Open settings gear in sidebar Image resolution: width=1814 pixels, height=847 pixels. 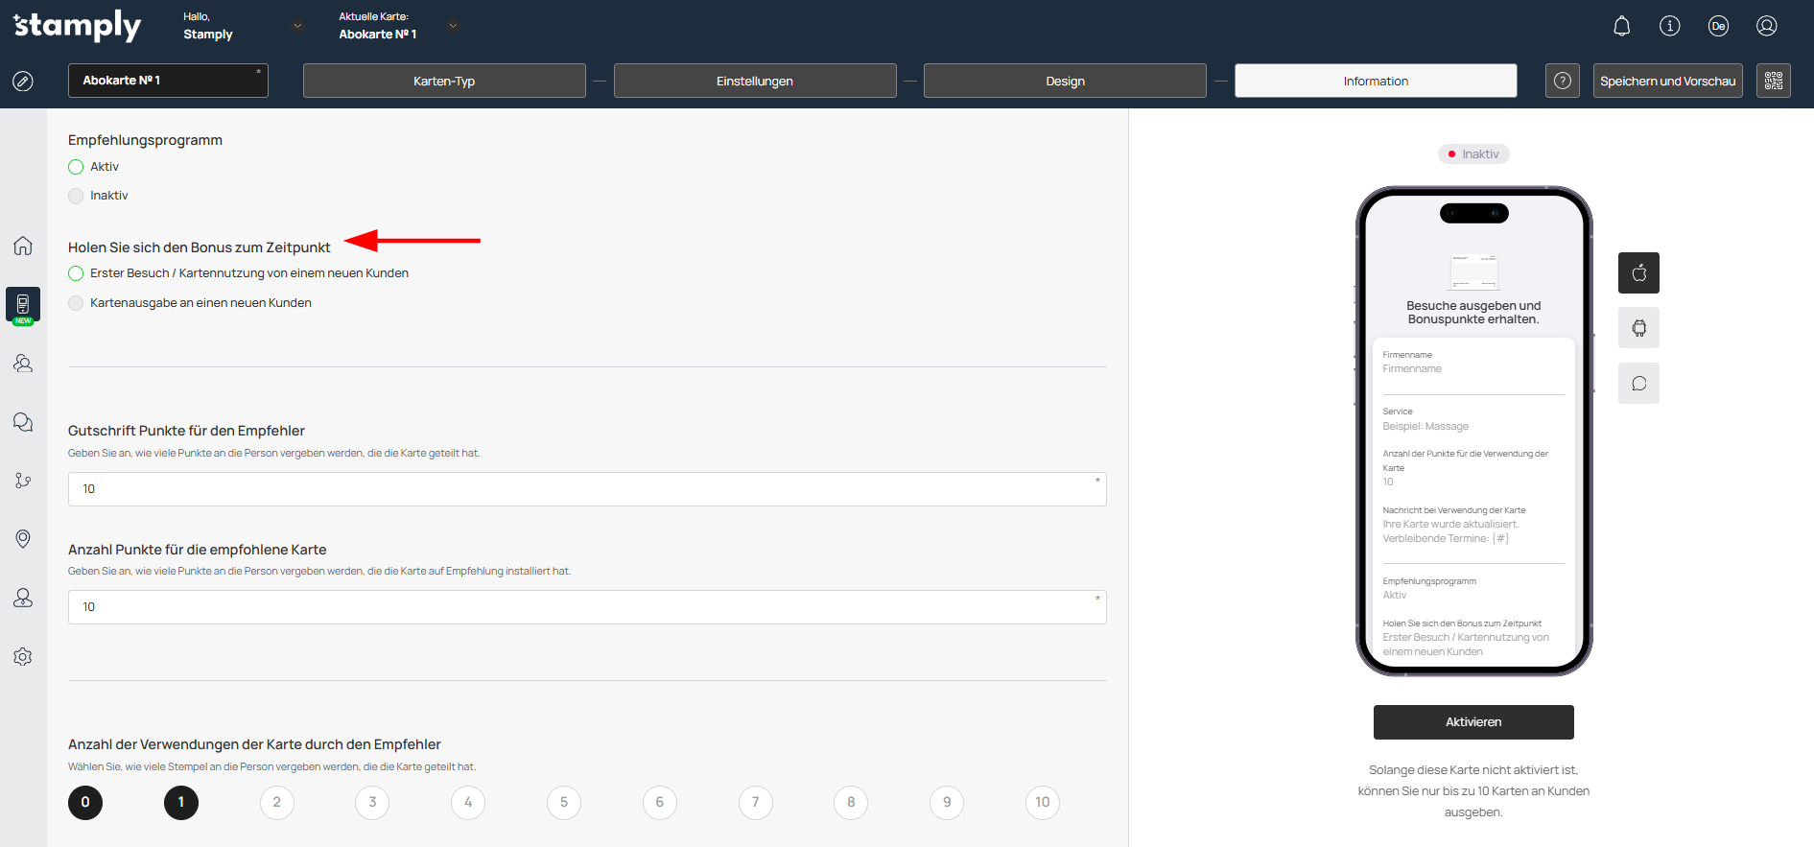tap(23, 657)
